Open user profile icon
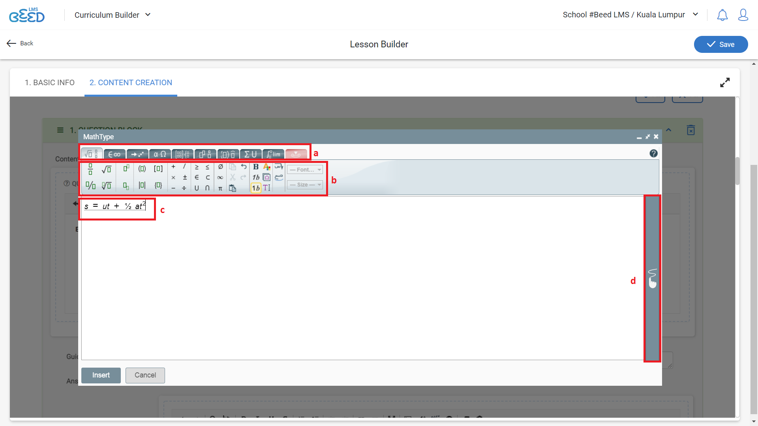 click(x=743, y=15)
